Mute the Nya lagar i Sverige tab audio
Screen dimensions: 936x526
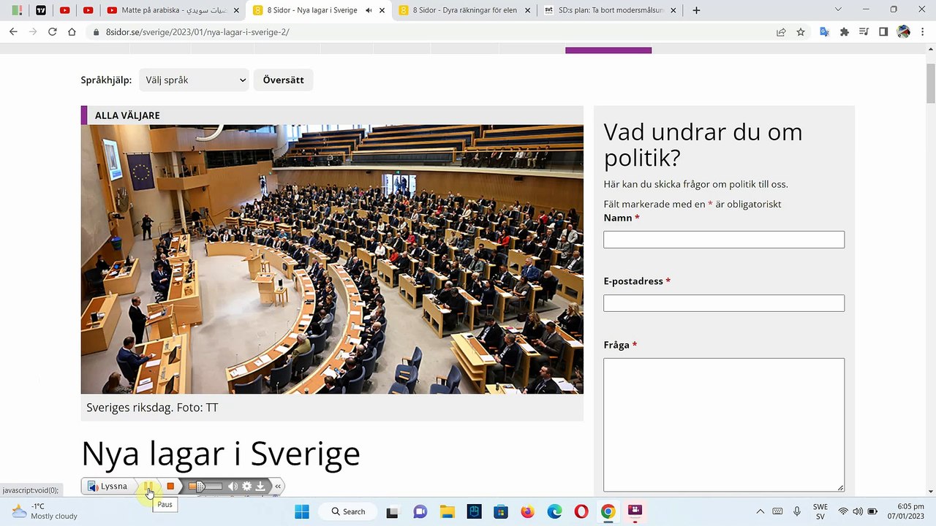[368, 10]
